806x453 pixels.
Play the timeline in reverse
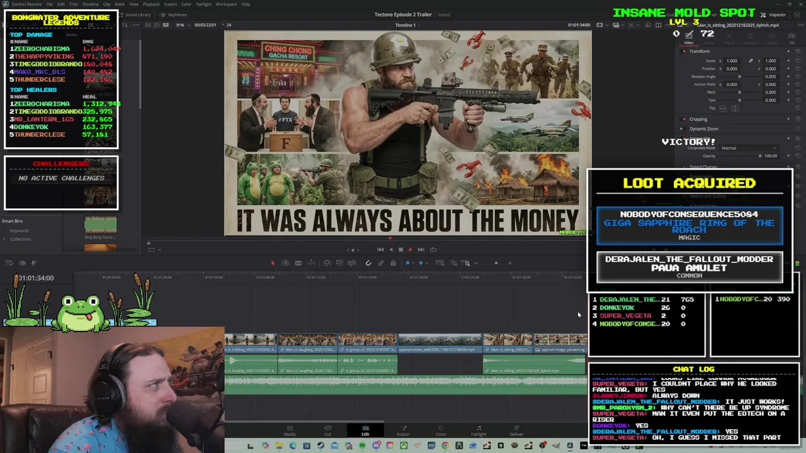coord(390,250)
